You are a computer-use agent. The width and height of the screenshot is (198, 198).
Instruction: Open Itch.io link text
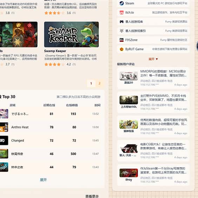[x=130, y=13]
